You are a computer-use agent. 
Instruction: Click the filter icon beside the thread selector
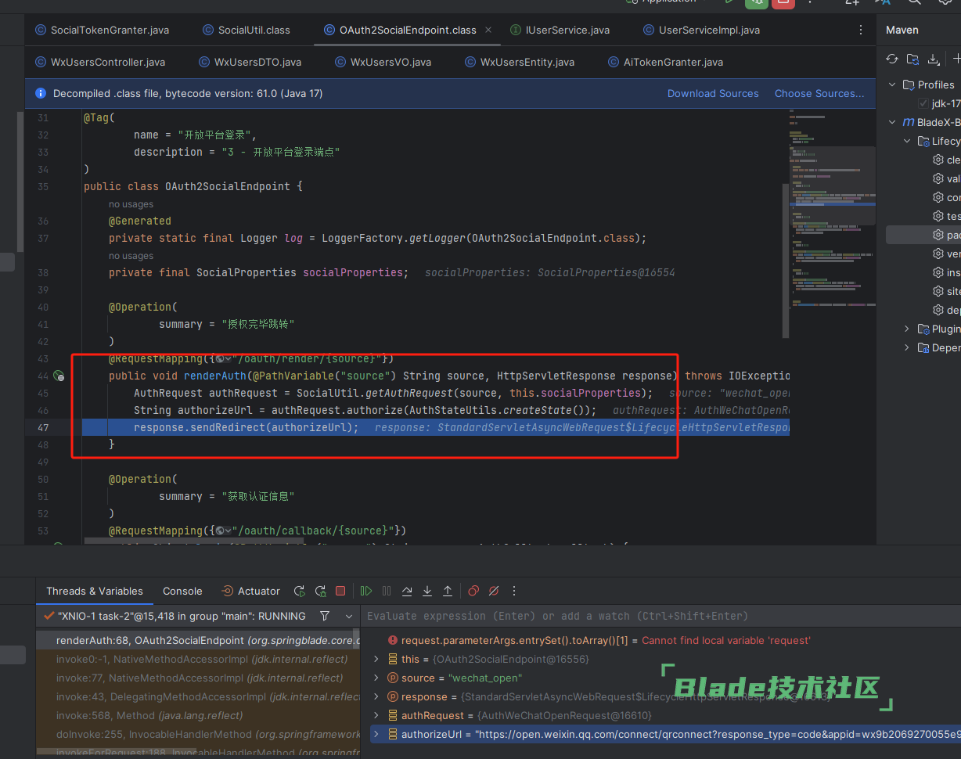click(x=325, y=616)
